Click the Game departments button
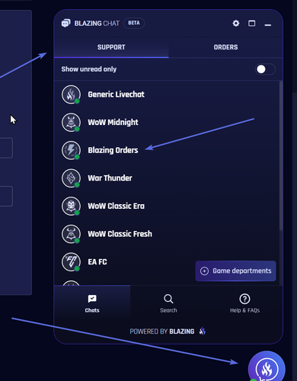The width and height of the screenshot is (297, 381). click(x=235, y=271)
